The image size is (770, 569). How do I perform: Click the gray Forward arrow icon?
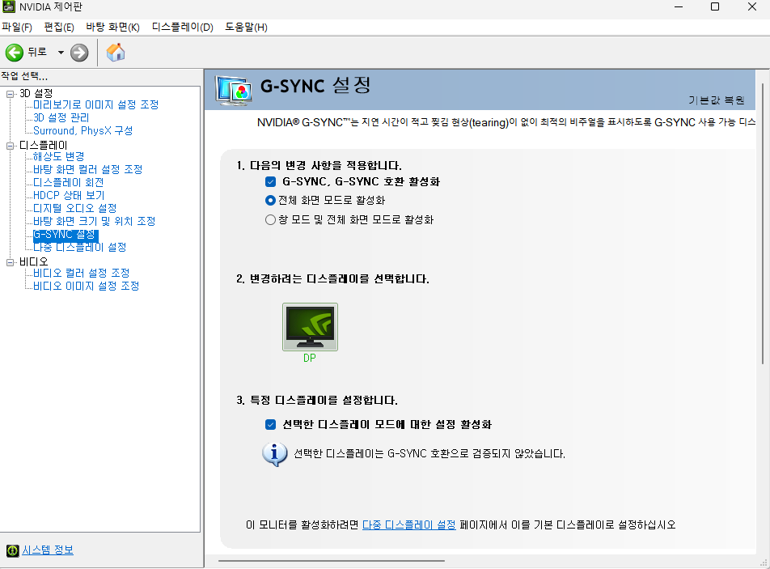point(79,53)
